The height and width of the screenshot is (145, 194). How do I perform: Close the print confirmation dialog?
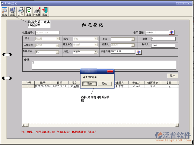coord(110,71)
